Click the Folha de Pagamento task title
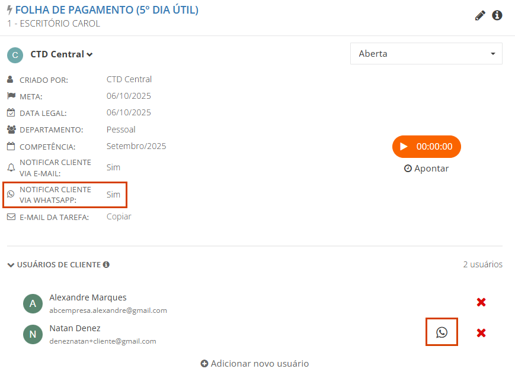The height and width of the screenshot is (372, 515). 107,10
